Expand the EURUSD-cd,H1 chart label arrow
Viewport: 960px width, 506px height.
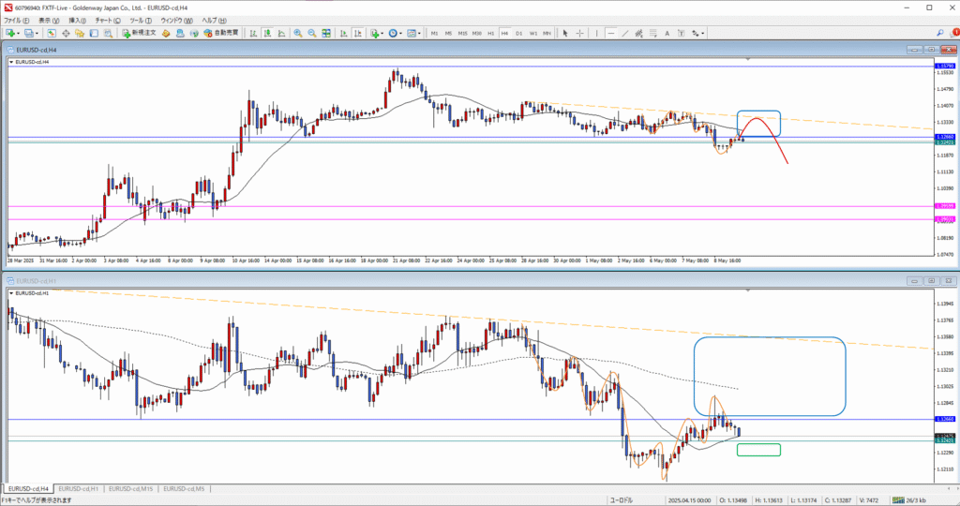click(11, 293)
